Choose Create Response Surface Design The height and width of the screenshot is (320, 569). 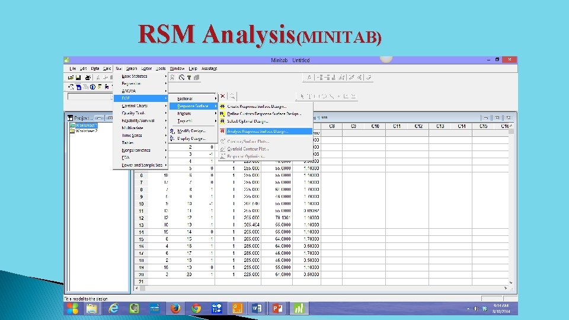pos(266,106)
